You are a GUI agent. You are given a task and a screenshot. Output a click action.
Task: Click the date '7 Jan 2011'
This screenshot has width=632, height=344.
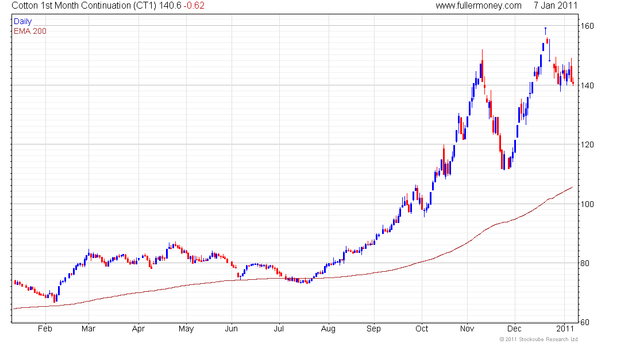point(556,6)
